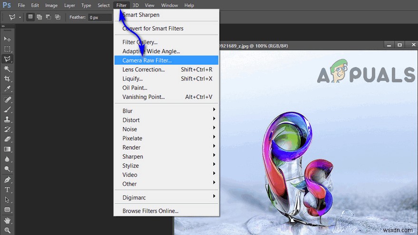418x235 pixels.
Task: Choose New selection mode
Action: coord(30,17)
